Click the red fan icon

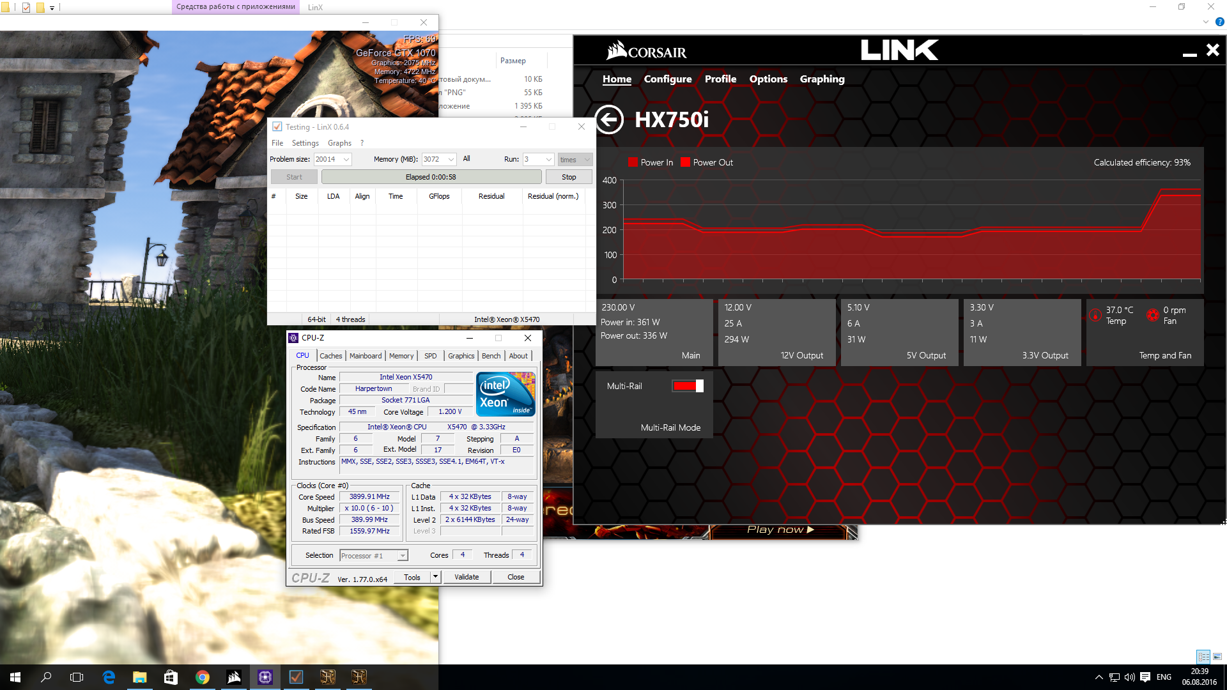tap(1152, 315)
